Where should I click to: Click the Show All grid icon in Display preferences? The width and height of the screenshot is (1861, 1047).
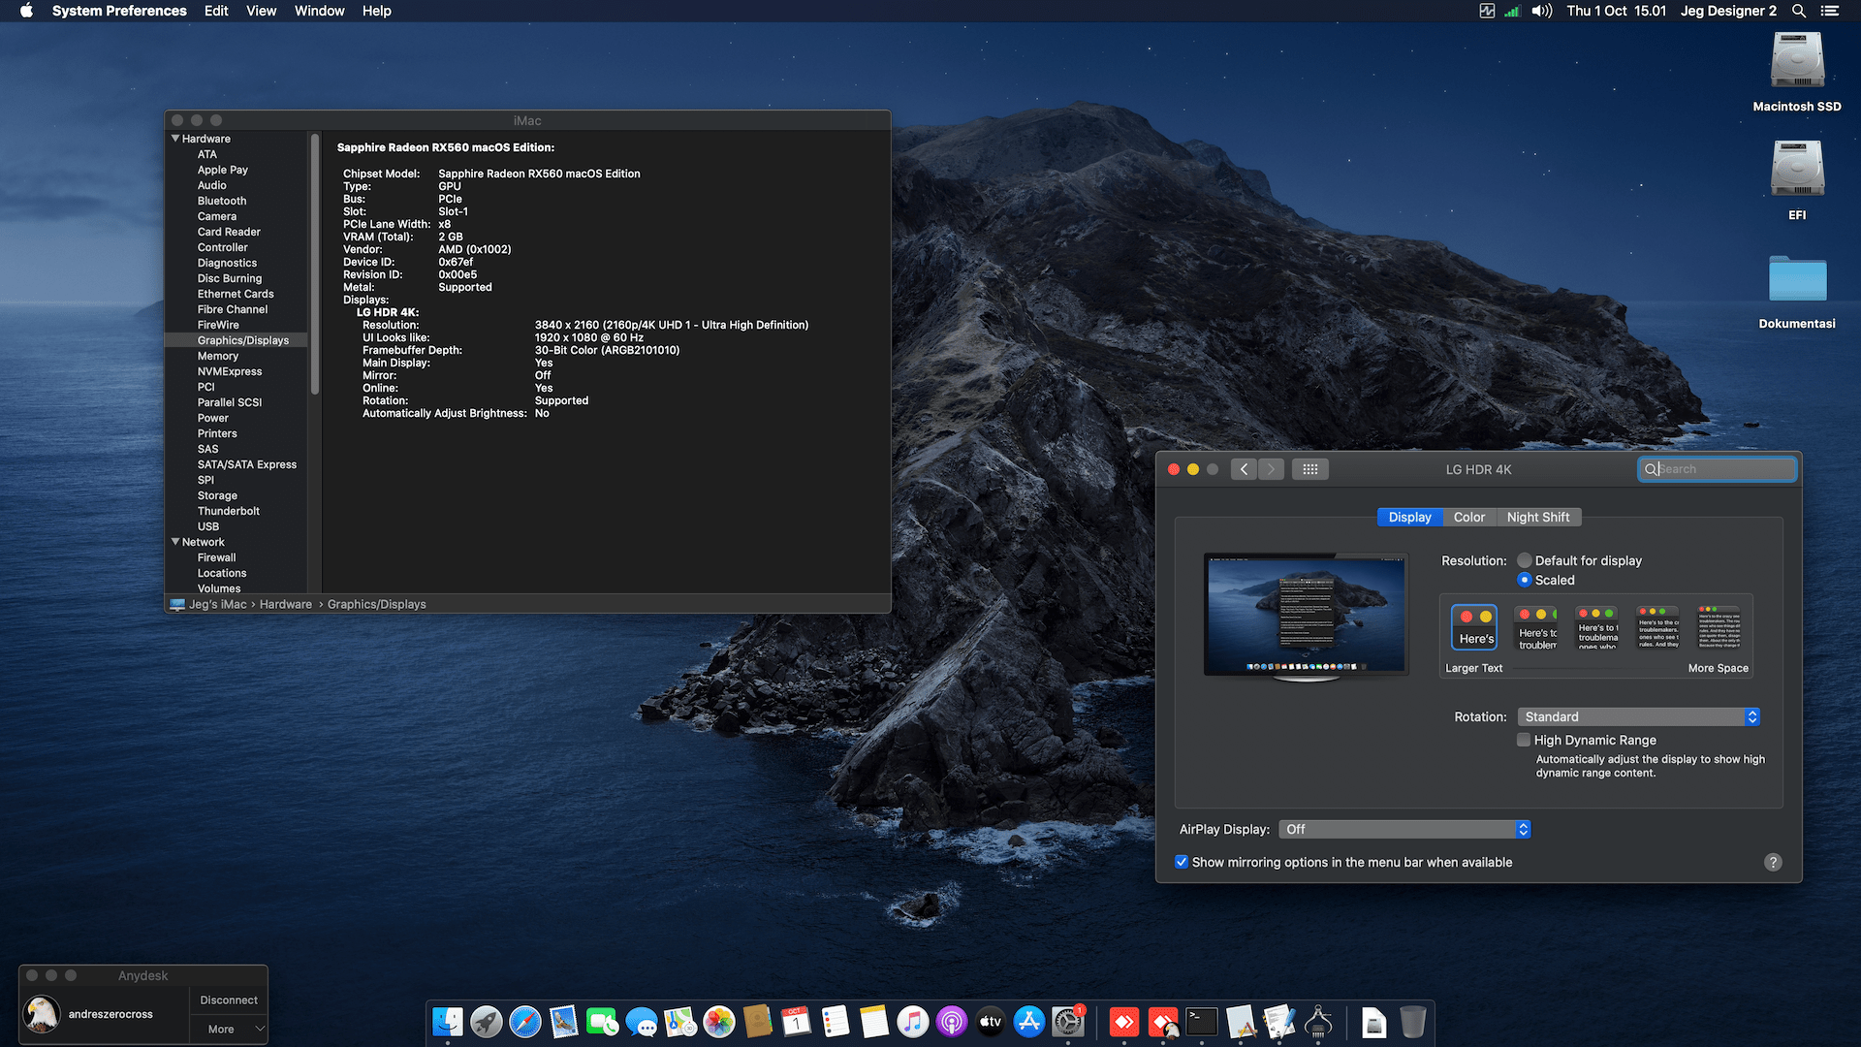pyautogui.click(x=1310, y=468)
